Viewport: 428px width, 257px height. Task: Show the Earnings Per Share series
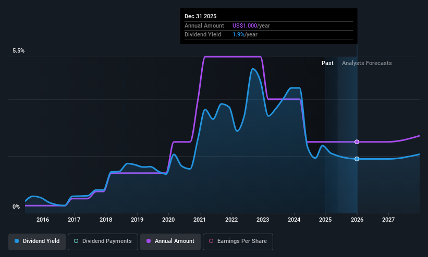(x=238, y=242)
